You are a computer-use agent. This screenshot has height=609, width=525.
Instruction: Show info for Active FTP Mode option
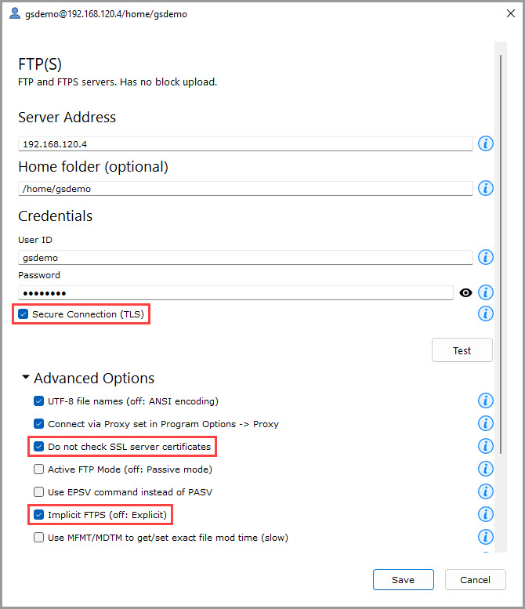pos(486,469)
